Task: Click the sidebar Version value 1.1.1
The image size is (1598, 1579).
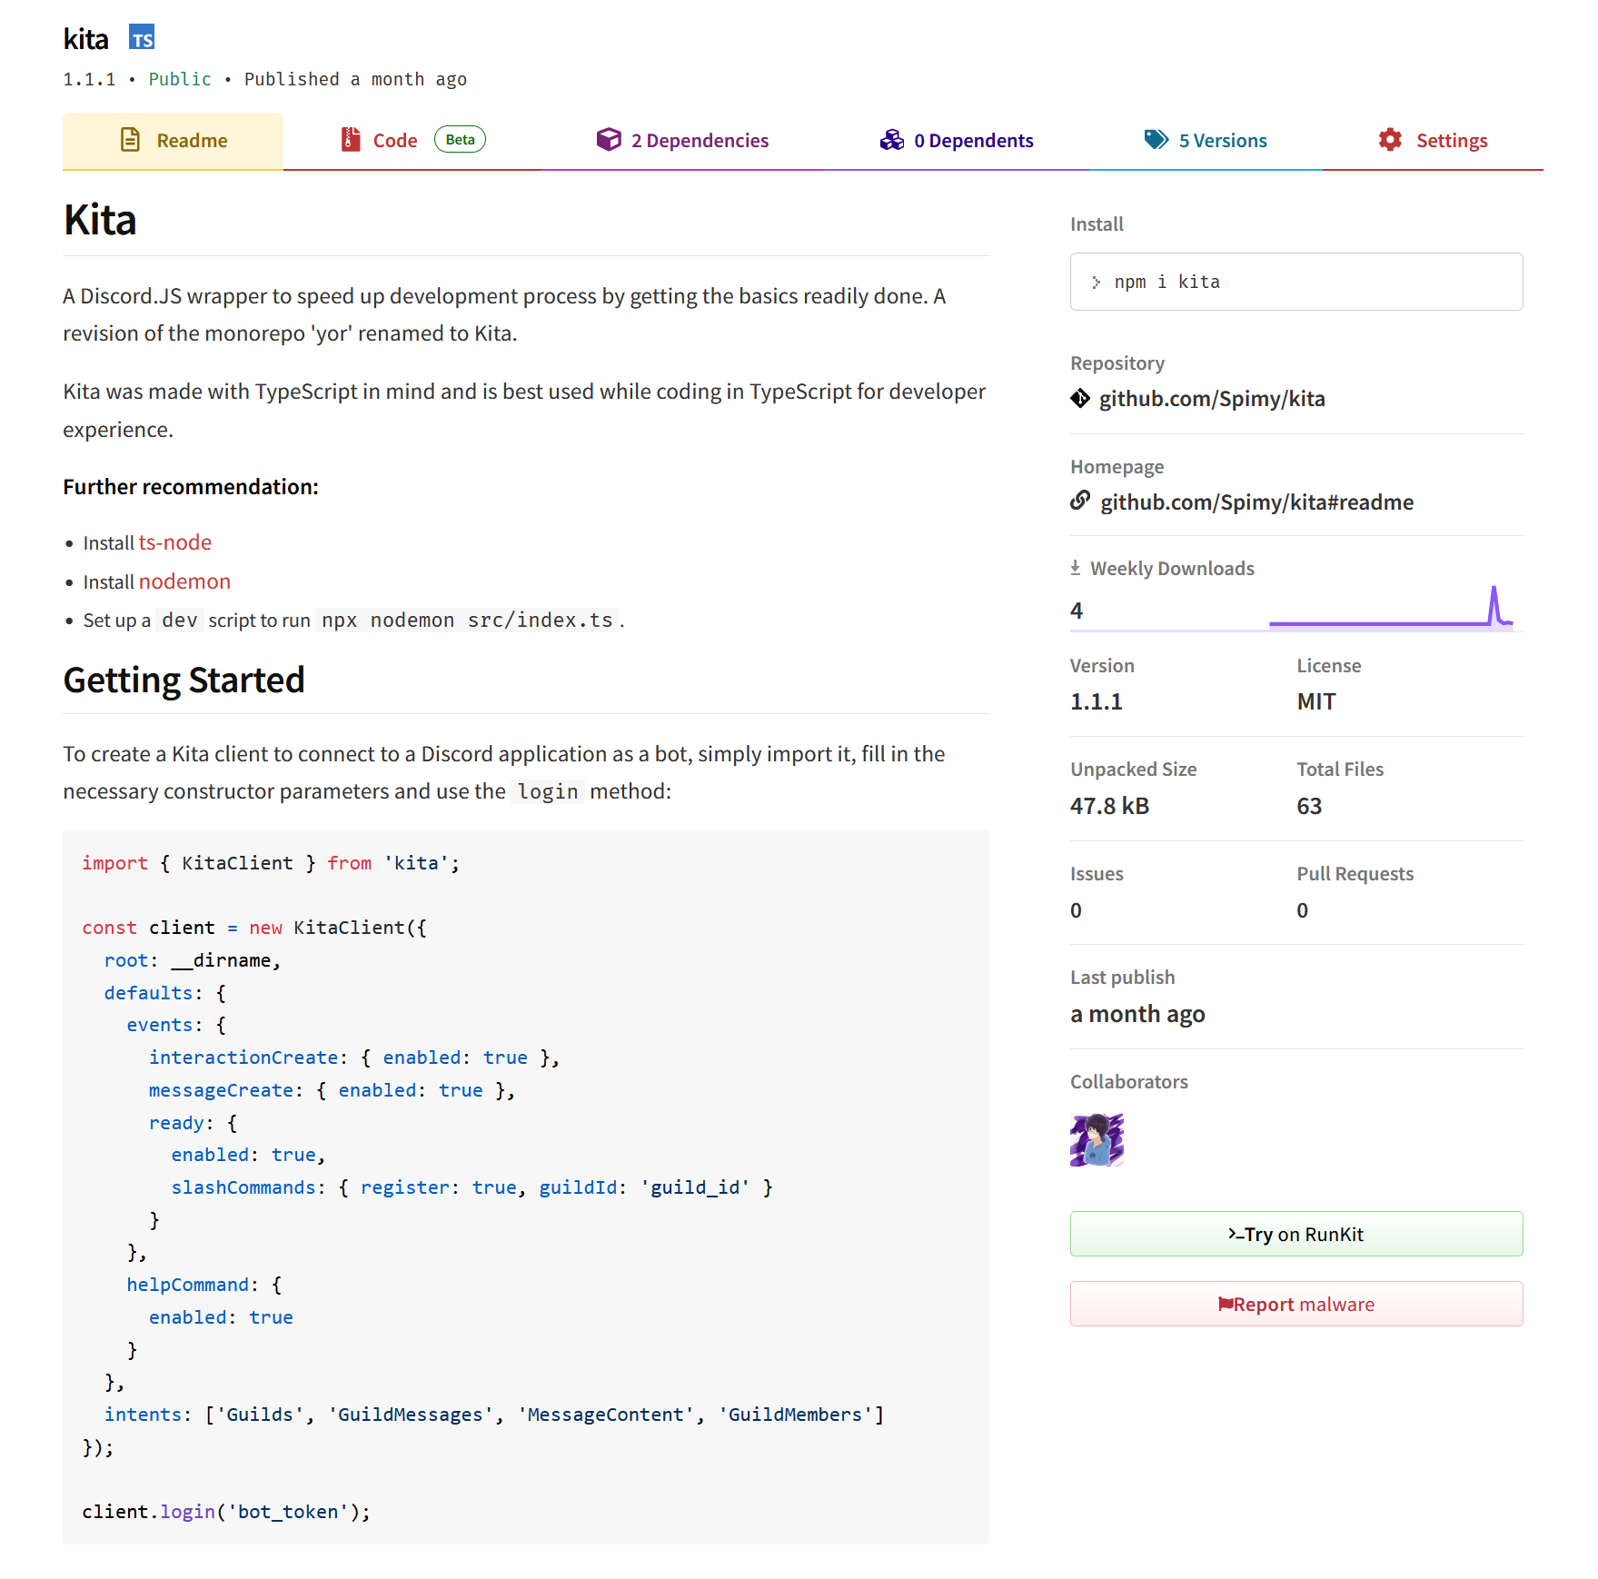Action: [1097, 701]
